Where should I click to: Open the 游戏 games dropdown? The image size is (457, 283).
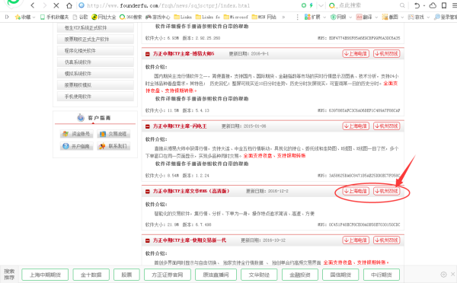[419, 17]
